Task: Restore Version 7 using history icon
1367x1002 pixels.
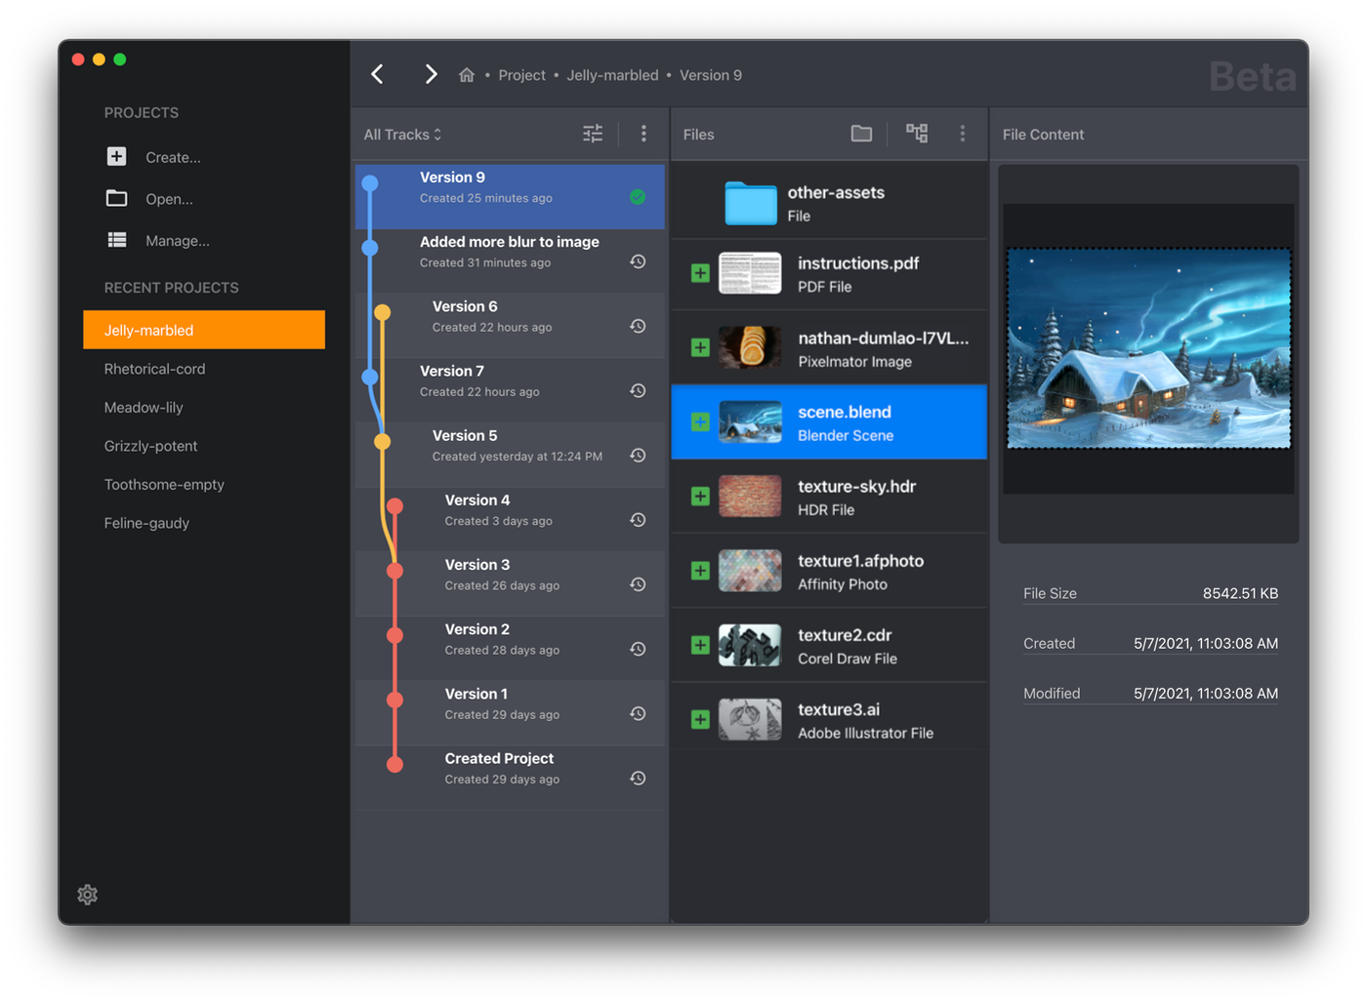Action: pyautogui.click(x=638, y=391)
